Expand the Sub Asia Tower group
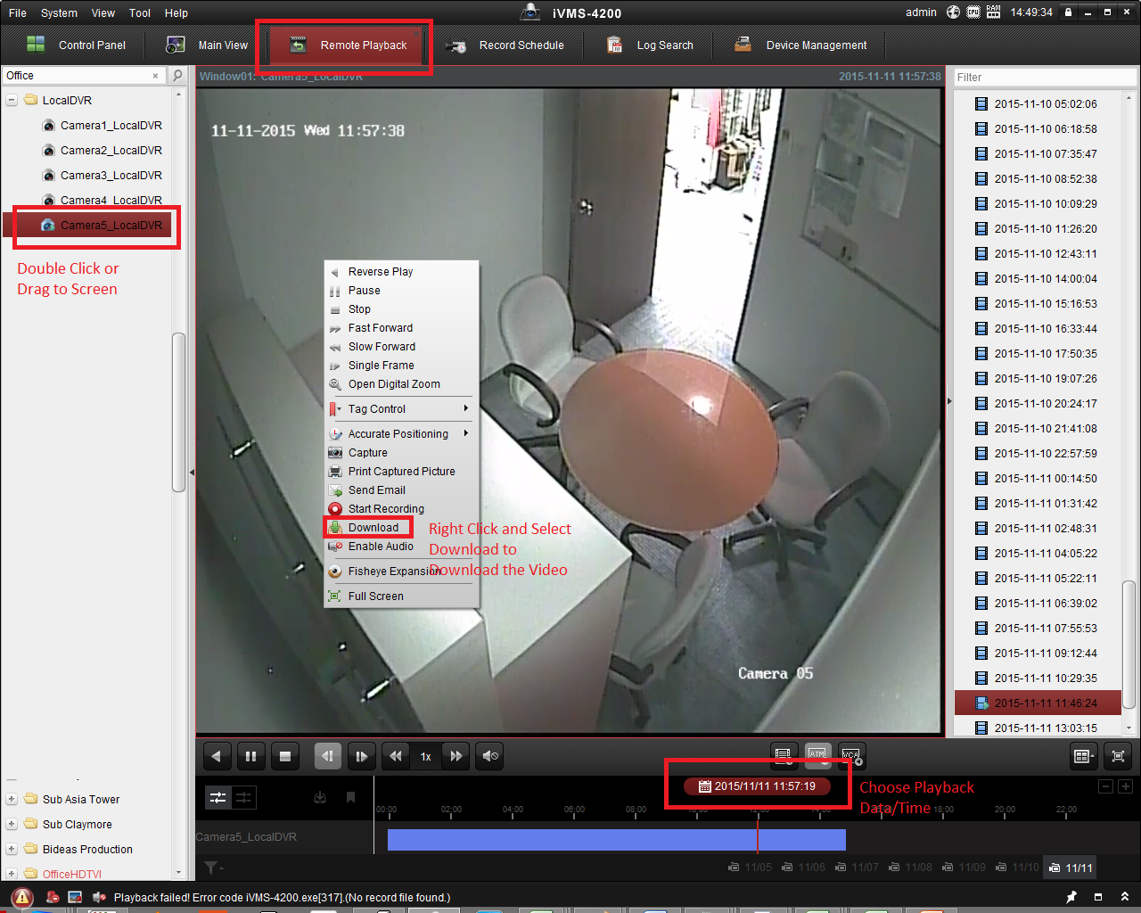Image resolution: width=1141 pixels, height=913 pixels. click(x=12, y=800)
